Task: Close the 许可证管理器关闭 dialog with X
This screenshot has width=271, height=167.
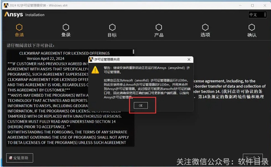Action: point(189,59)
